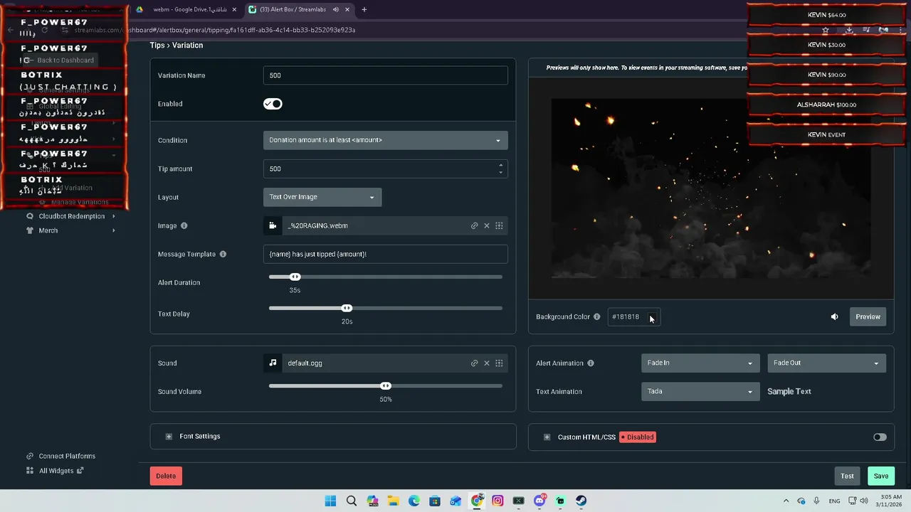Click the Message Template text field
The height and width of the screenshot is (512, 911).
point(385,254)
